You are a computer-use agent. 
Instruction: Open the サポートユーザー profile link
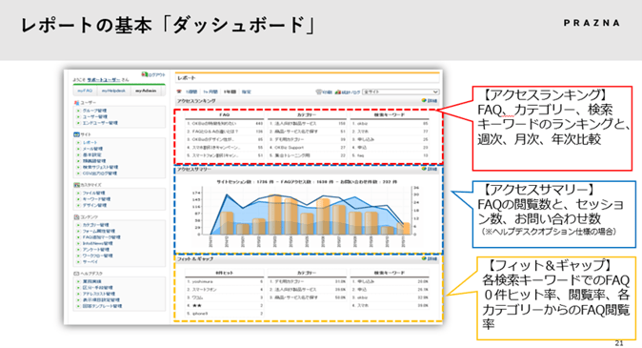coord(104,79)
